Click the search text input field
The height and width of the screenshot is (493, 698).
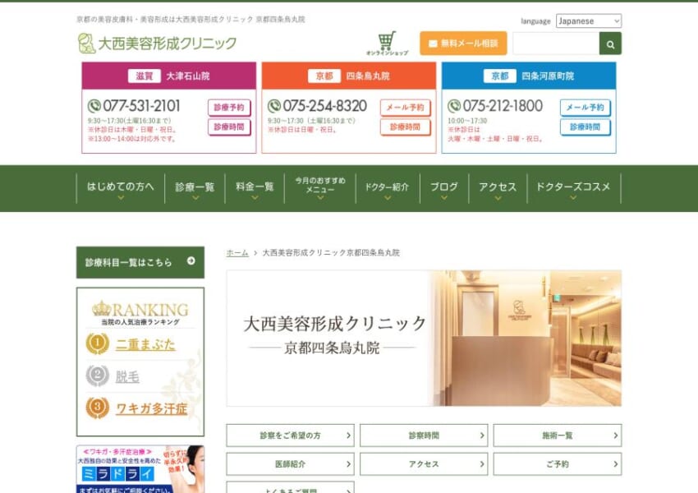[556, 44]
